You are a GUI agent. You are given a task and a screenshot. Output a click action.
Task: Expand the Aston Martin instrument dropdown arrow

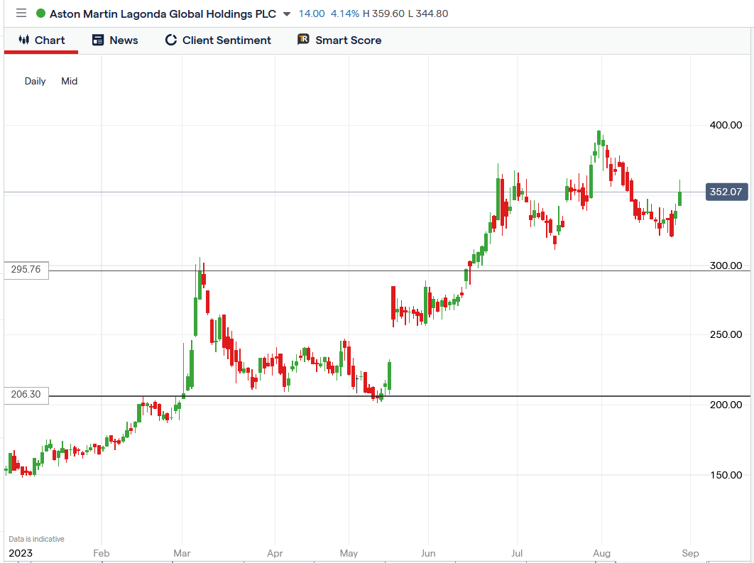click(287, 14)
